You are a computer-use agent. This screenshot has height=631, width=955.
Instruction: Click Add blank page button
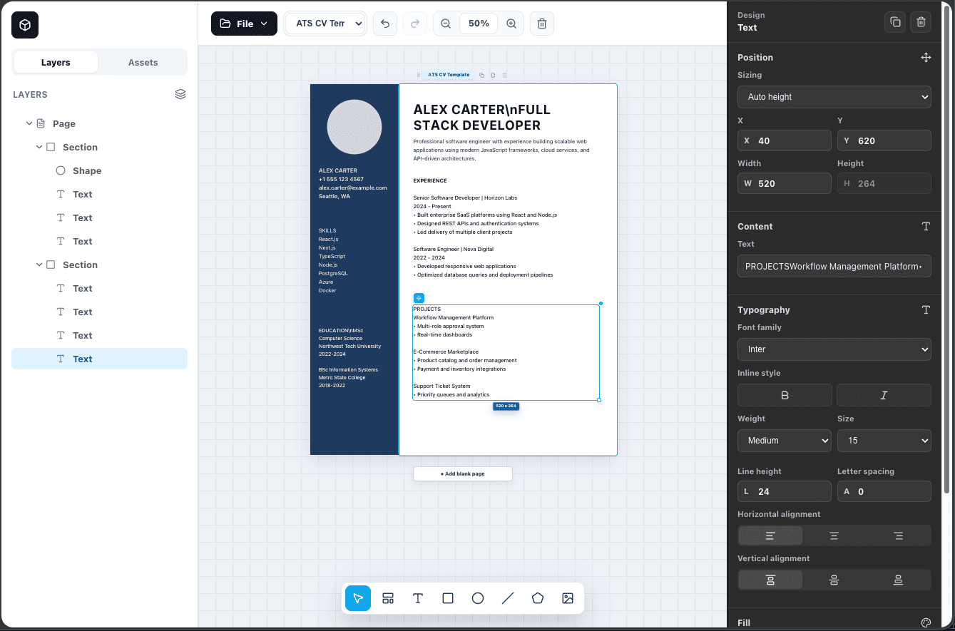[463, 473]
